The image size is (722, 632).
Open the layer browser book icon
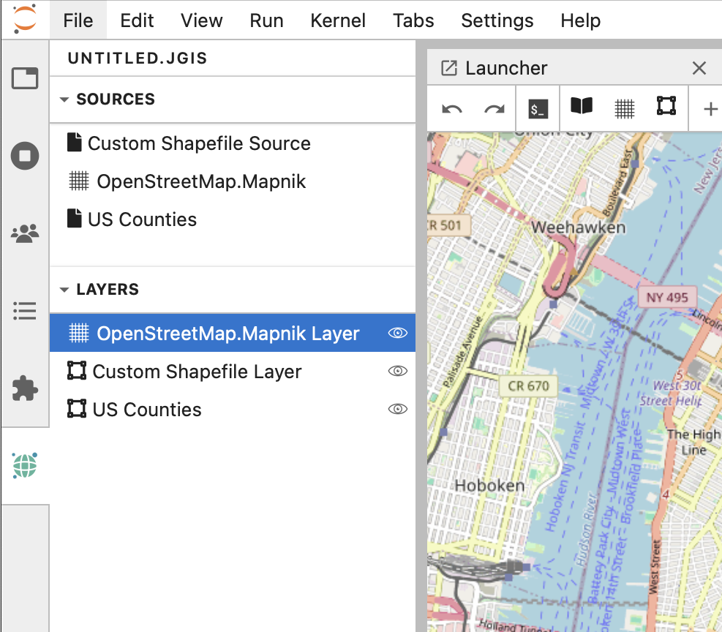(581, 107)
